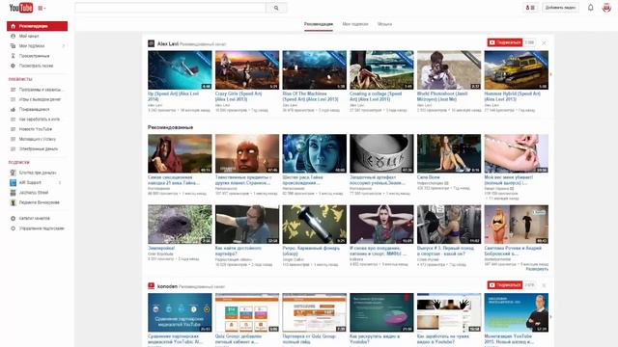Viewport: 618px width, 347px height.
Task: Expand the AIR Support subscription arrow
Action: [60, 182]
